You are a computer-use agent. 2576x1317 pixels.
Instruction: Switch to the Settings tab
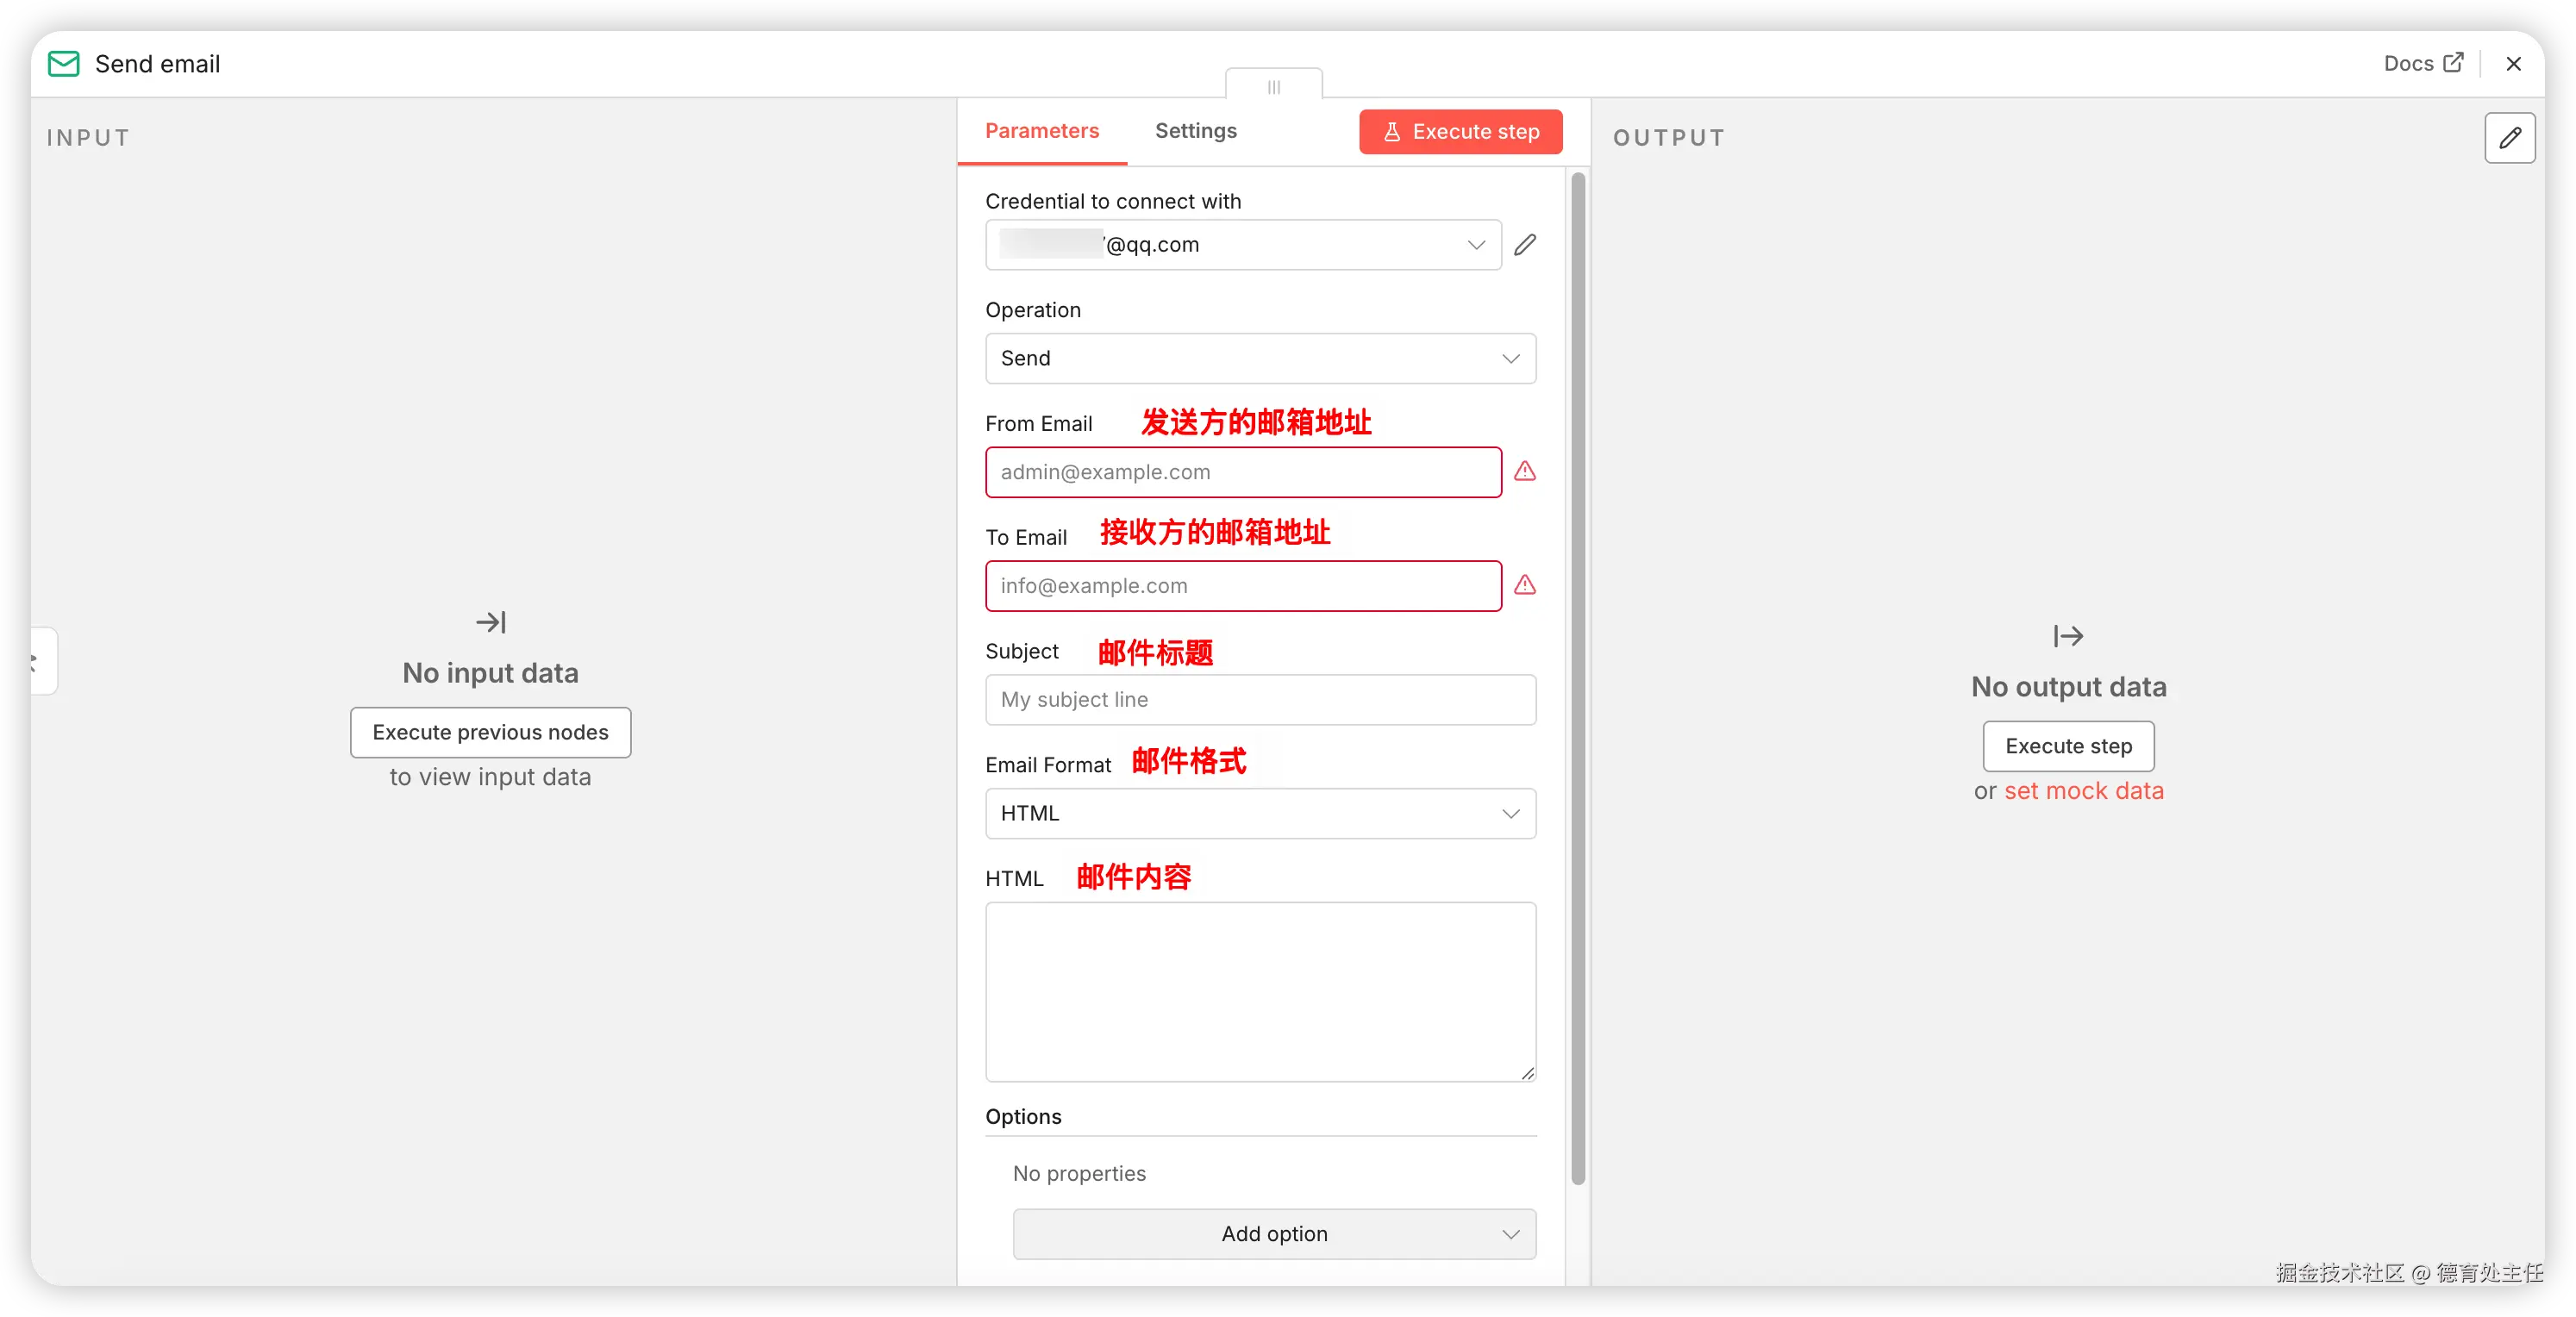pos(1195,131)
